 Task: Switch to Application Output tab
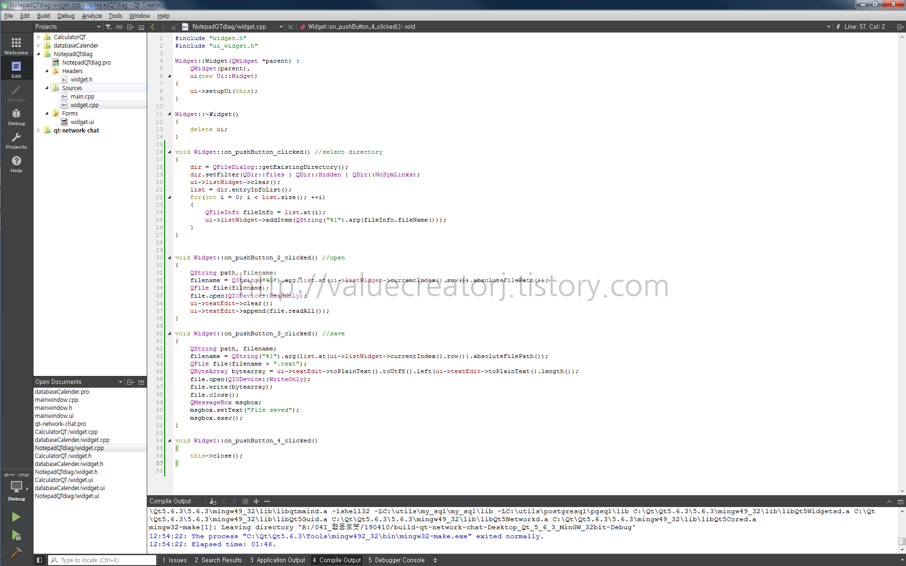277,560
